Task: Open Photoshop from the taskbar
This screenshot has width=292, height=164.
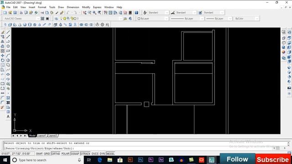Action: [x=141, y=160]
